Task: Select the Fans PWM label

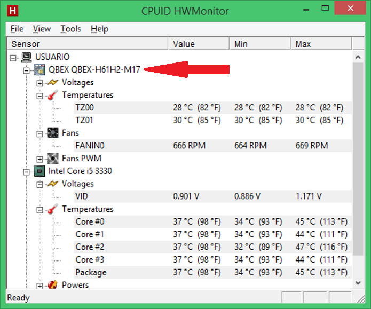Action: pos(82,158)
